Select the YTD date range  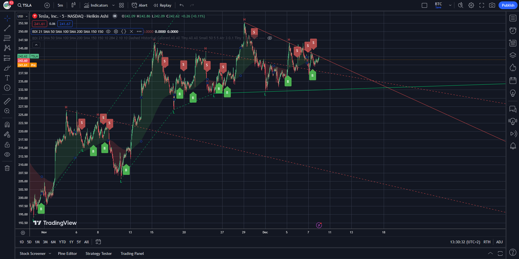pyautogui.click(x=62, y=242)
